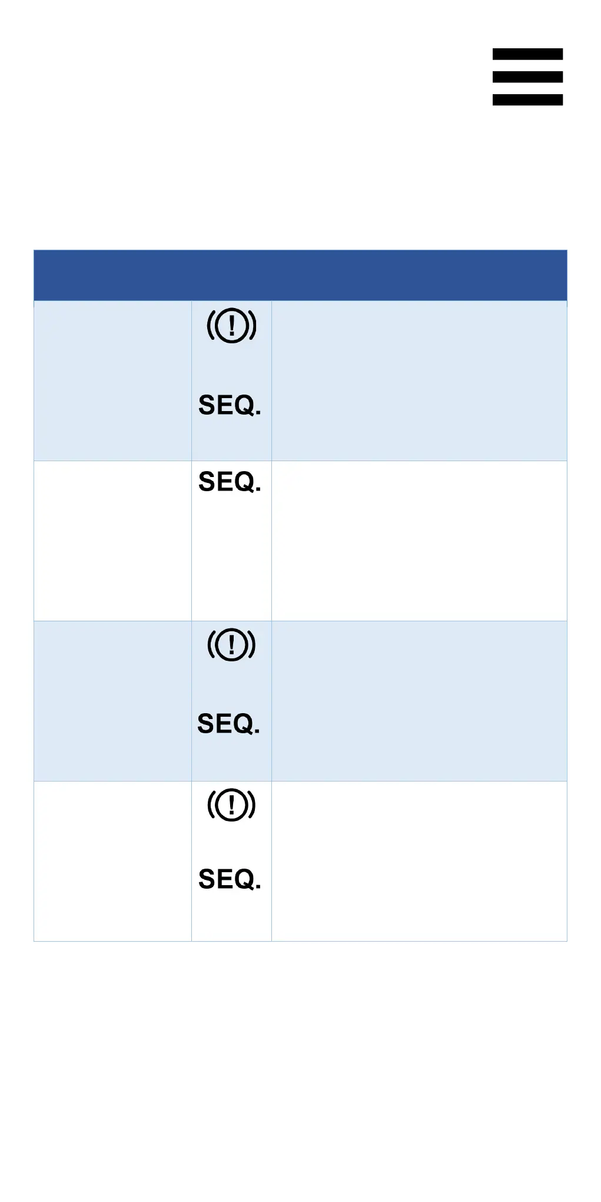Viewport: 601px width, 1202px height.
Task: Click the brake warning icon in fourth row
Action: coord(231,804)
